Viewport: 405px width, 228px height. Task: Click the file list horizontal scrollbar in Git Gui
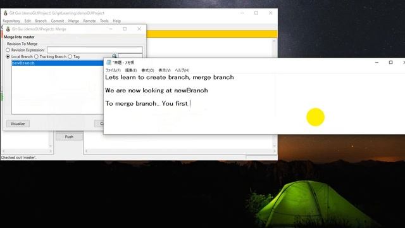click(27, 151)
